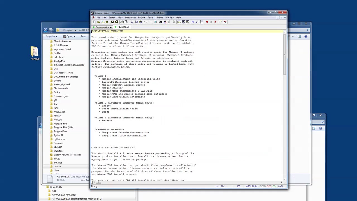Click the editor's horizontal scrollbar thumb
The image size is (357, 201).
click(x=98, y=182)
